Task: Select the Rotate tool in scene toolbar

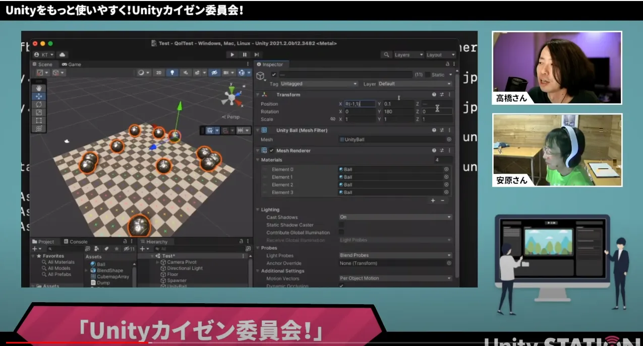Action: tap(39, 104)
